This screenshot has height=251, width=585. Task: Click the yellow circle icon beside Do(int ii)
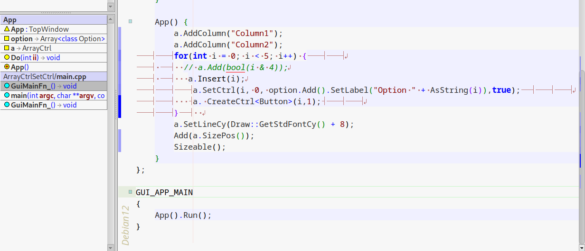7,58
